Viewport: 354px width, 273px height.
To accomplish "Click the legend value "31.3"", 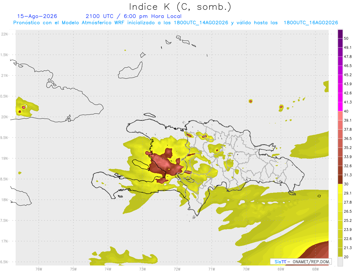I will click(x=348, y=175).
